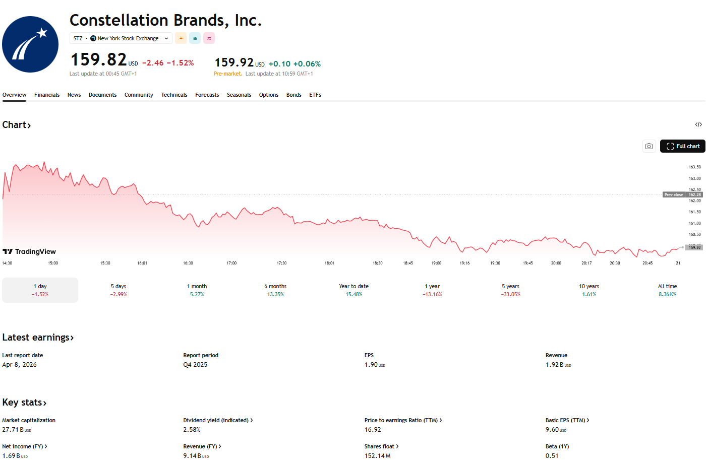Click the Q4 2025 report period
The image size is (708, 466).
click(195, 365)
